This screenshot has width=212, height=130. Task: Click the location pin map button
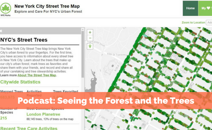point(90,46)
